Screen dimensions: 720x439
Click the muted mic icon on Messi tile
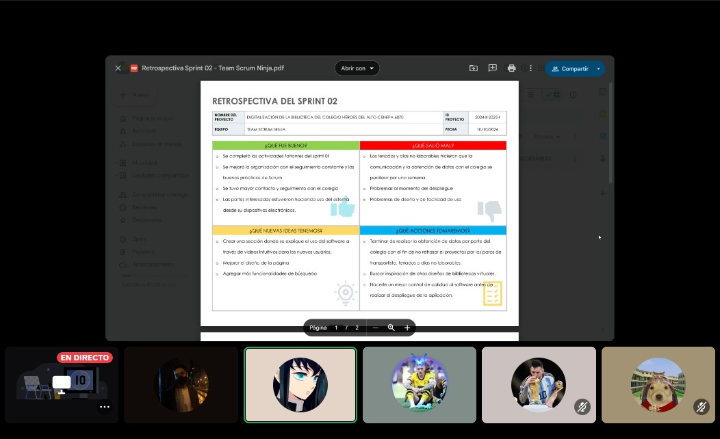pos(582,407)
